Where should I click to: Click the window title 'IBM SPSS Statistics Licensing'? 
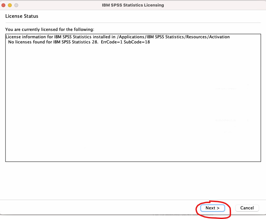point(133,5)
